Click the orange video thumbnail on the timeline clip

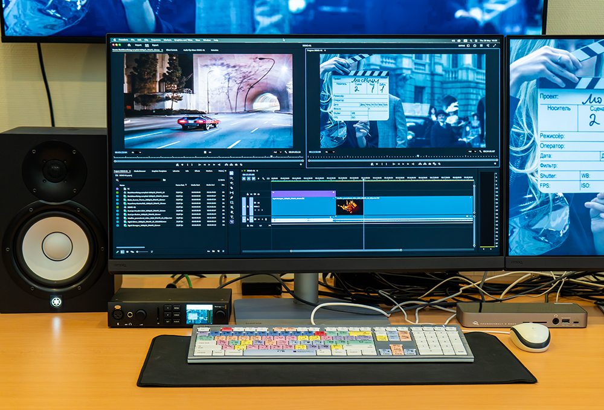click(x=349, y=208)
